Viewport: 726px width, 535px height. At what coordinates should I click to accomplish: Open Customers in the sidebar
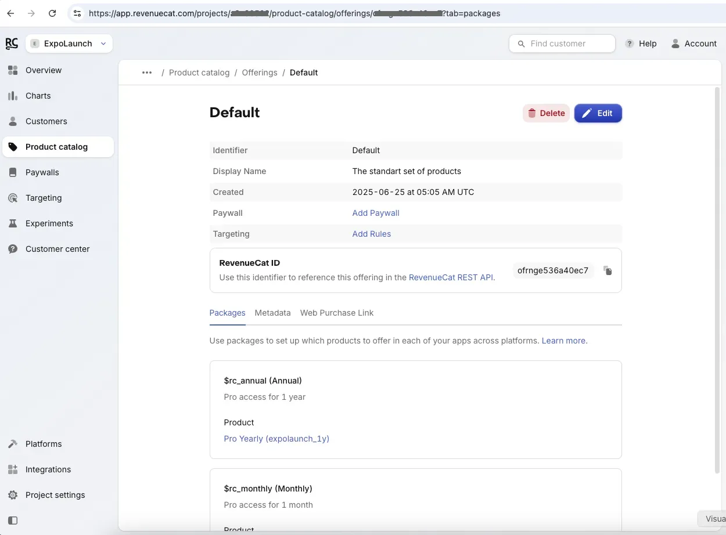[58, 121]
